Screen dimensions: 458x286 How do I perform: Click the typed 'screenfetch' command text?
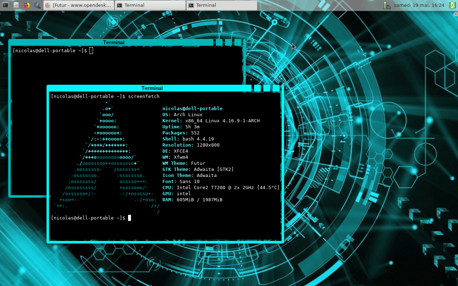tap(144, 97)
